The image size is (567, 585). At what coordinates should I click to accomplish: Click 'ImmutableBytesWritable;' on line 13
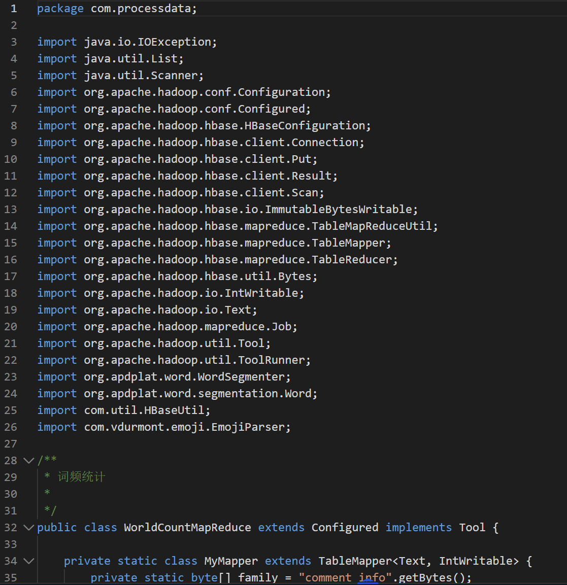coord(342,210)
